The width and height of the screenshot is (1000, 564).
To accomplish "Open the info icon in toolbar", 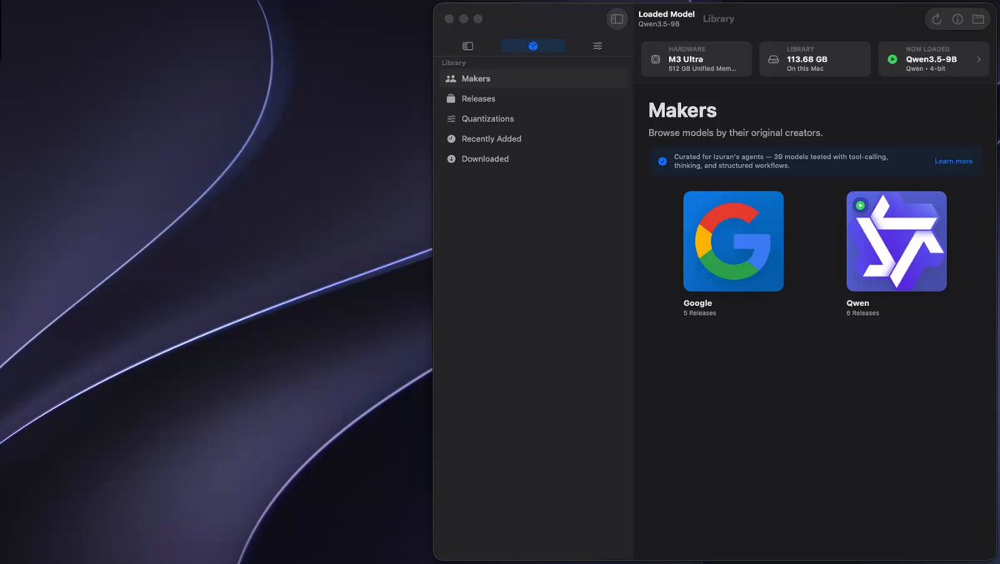I will click(x=957, y=19).
